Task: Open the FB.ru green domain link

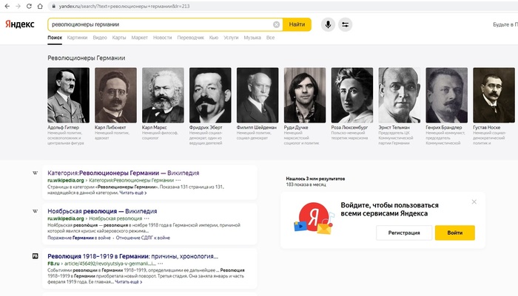Action: 53,264
